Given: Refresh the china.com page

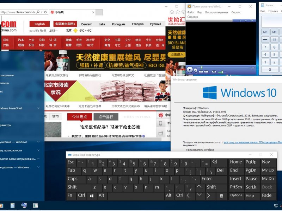Looking at the screenshot, I should [45, 12].
